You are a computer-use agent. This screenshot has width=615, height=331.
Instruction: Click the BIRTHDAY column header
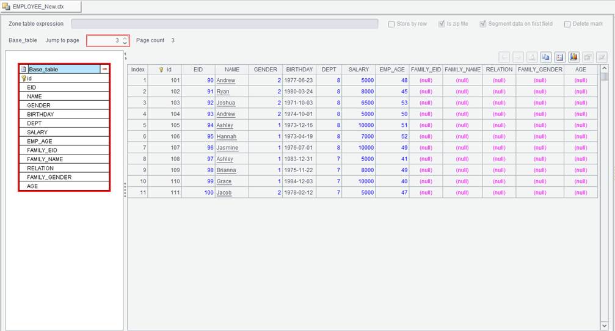(299, 70)
